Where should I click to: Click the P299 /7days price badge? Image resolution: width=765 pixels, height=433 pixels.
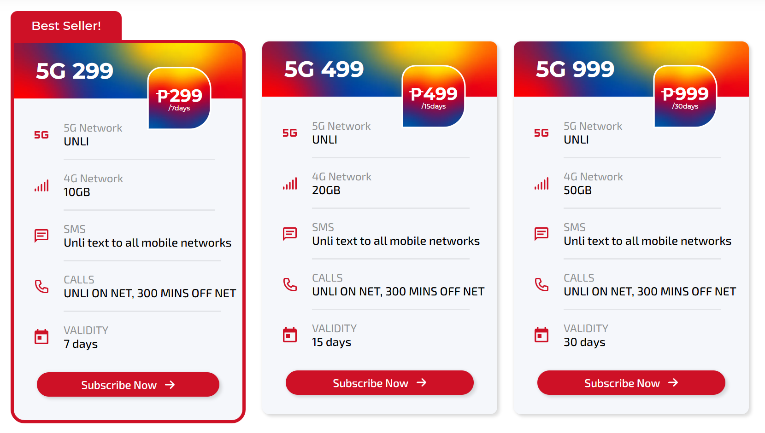click(x=179, y=98)
